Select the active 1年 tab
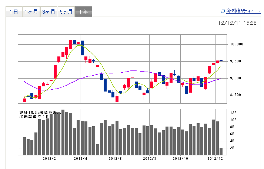Screen dimensions: 264x169 click(84, 11)
